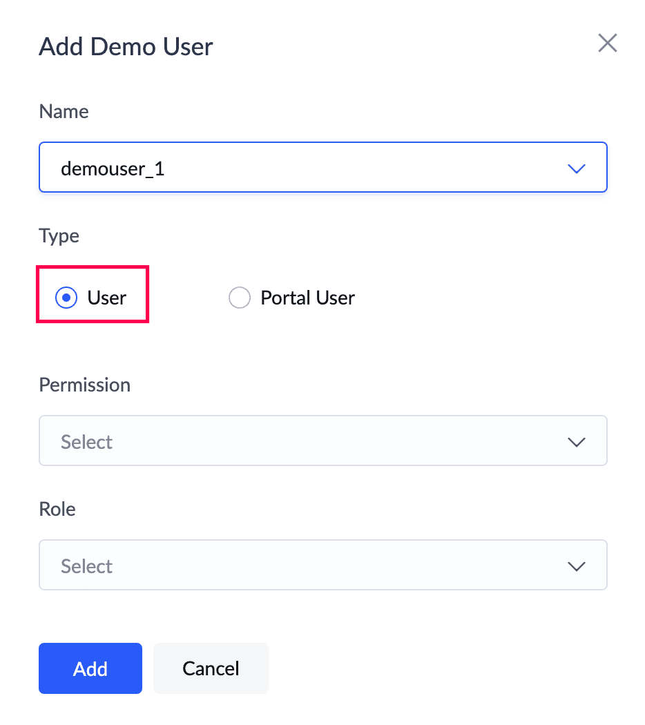Select the Portal User radio button
Screen dimensions: 645x725
click(239, 298)
